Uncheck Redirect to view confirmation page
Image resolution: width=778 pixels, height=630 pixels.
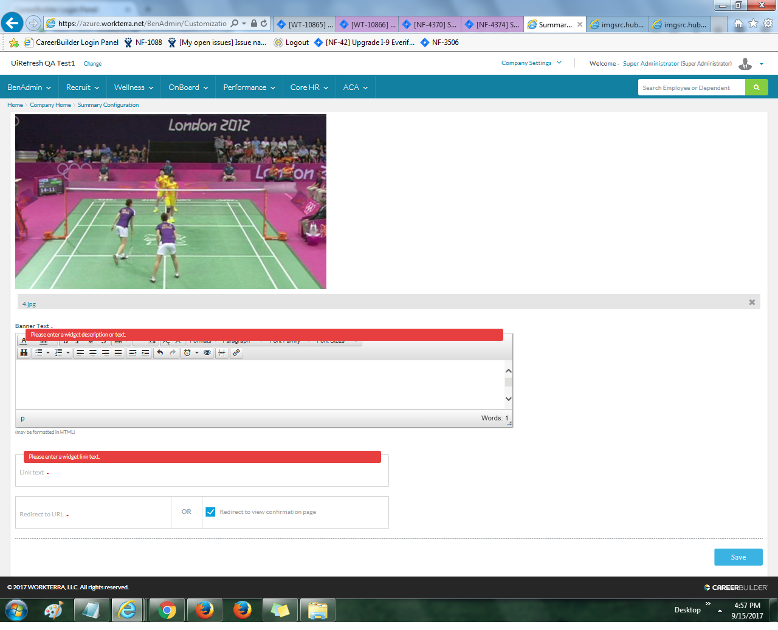(210, 512)
